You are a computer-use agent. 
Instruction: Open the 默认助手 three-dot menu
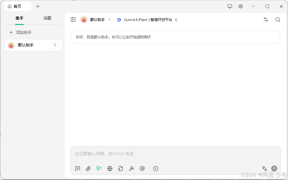(55, 45)
